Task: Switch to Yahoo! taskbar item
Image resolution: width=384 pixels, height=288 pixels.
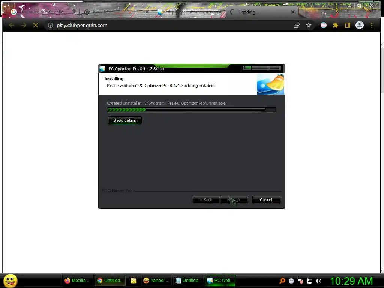Action: [156, 280]
